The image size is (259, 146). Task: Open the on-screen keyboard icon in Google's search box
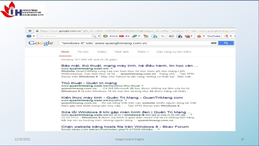tap(214, 43)
